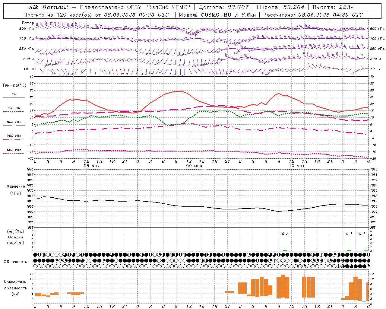The image size is (386, 309).
Task: Click the 850 гПа temperature legend entry
Action: tap(14, 122)
